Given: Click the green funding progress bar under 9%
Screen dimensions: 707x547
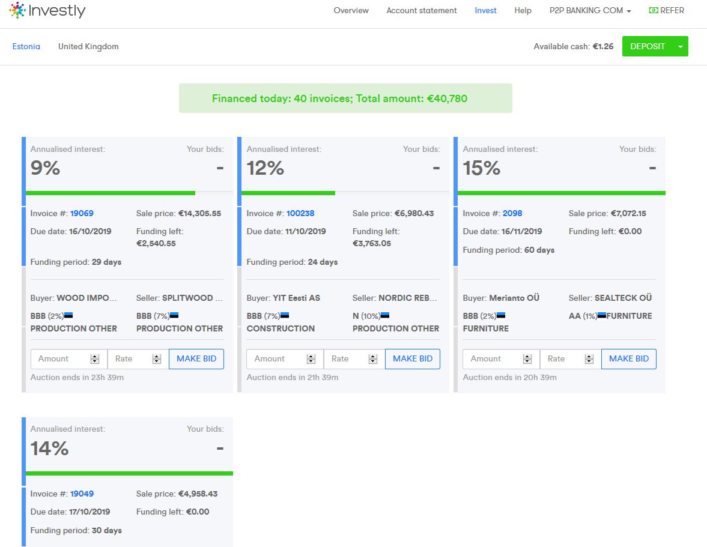Looking at the screenshot, I should click(111, 193).
